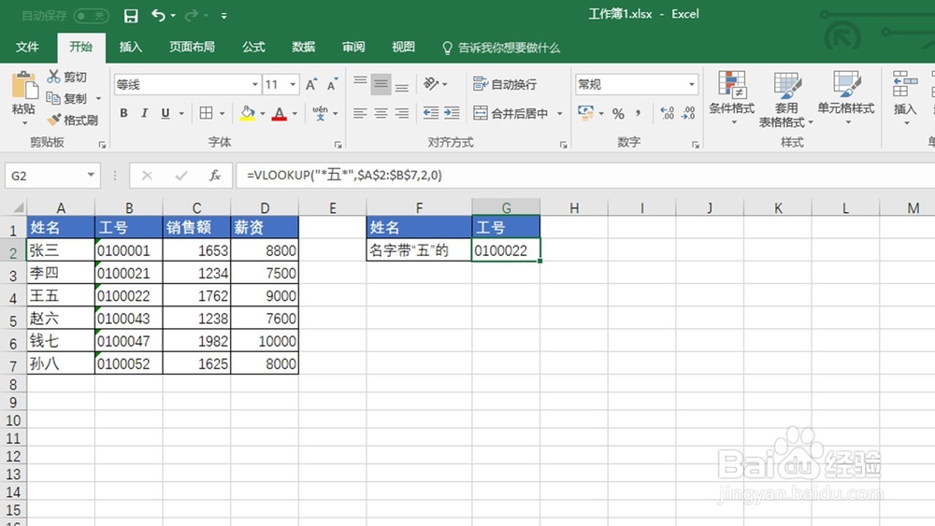Open the font name 等线 dropdown
The width and height of the screenshot is (935, 526).
pos(254,85)
